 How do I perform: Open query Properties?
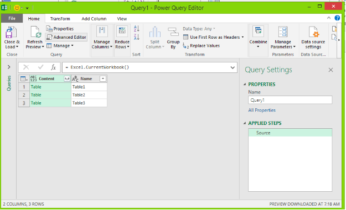pos(60,29)
